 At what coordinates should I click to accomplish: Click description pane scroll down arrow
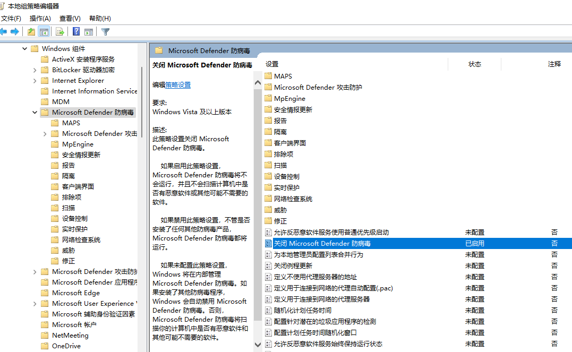coord(258,345)
